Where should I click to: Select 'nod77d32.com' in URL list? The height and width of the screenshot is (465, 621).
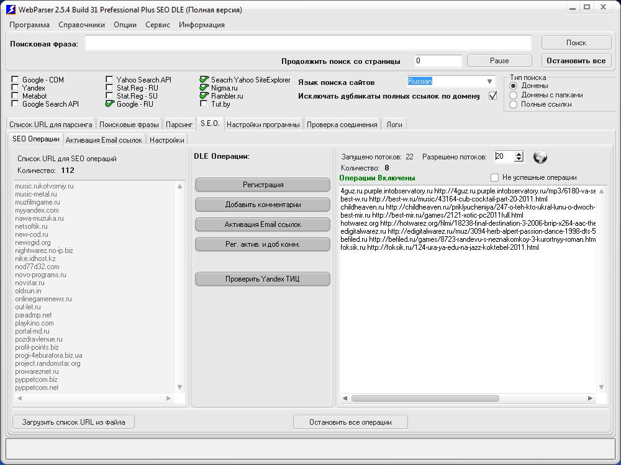point(37,267)
